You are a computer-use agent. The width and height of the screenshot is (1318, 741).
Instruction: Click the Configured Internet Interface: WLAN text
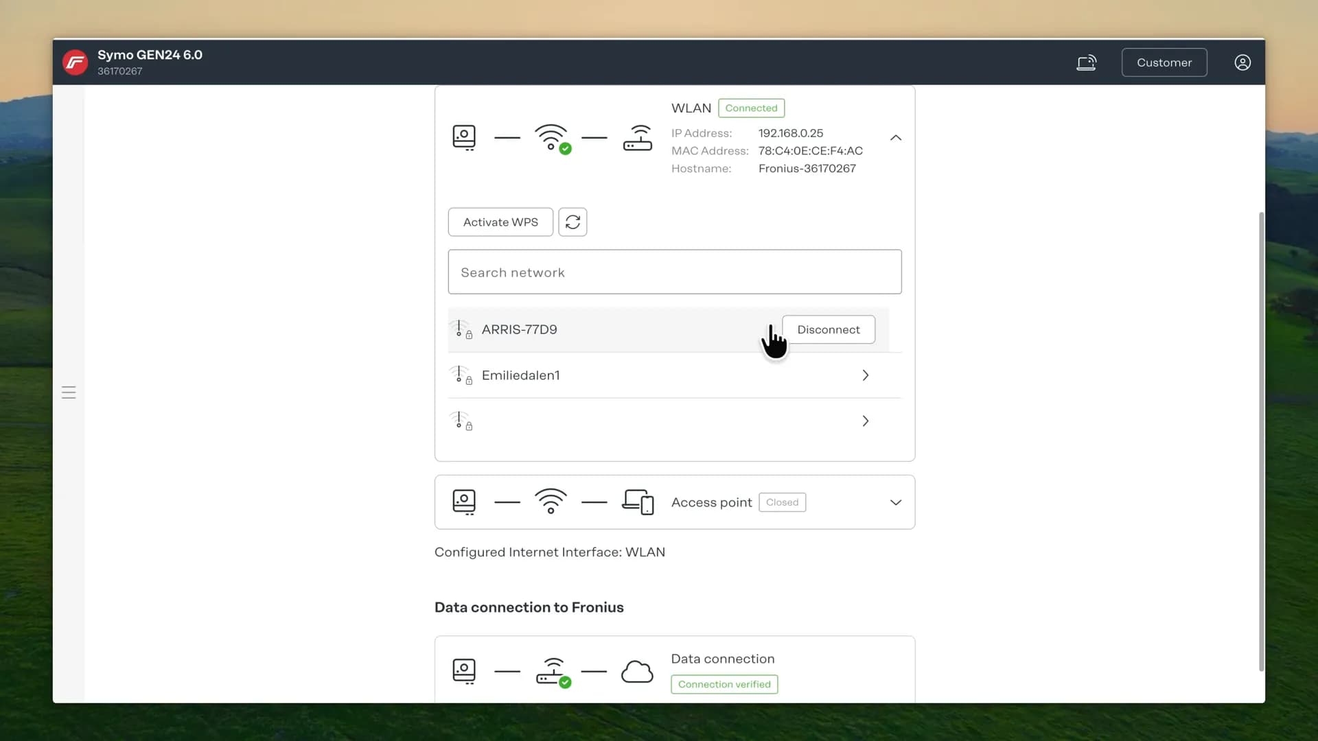550,552
